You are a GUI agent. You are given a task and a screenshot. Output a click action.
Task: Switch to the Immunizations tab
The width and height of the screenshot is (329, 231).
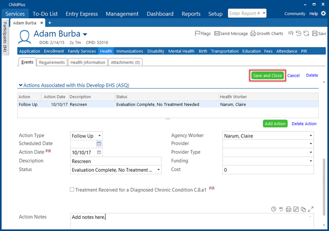pyautogui.click(x=129, y=51)
